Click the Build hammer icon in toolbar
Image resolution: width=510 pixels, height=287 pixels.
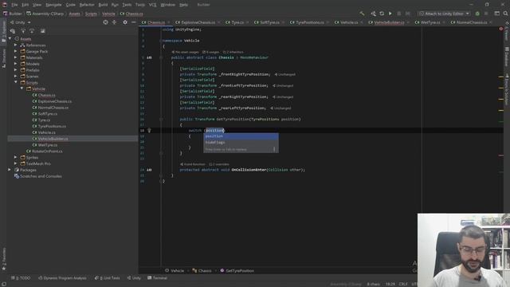pyautogui.click(x=362, y=14)
